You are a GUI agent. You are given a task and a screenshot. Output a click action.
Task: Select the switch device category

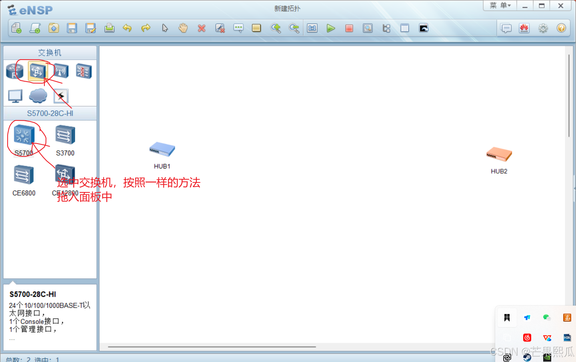point(37,71)
